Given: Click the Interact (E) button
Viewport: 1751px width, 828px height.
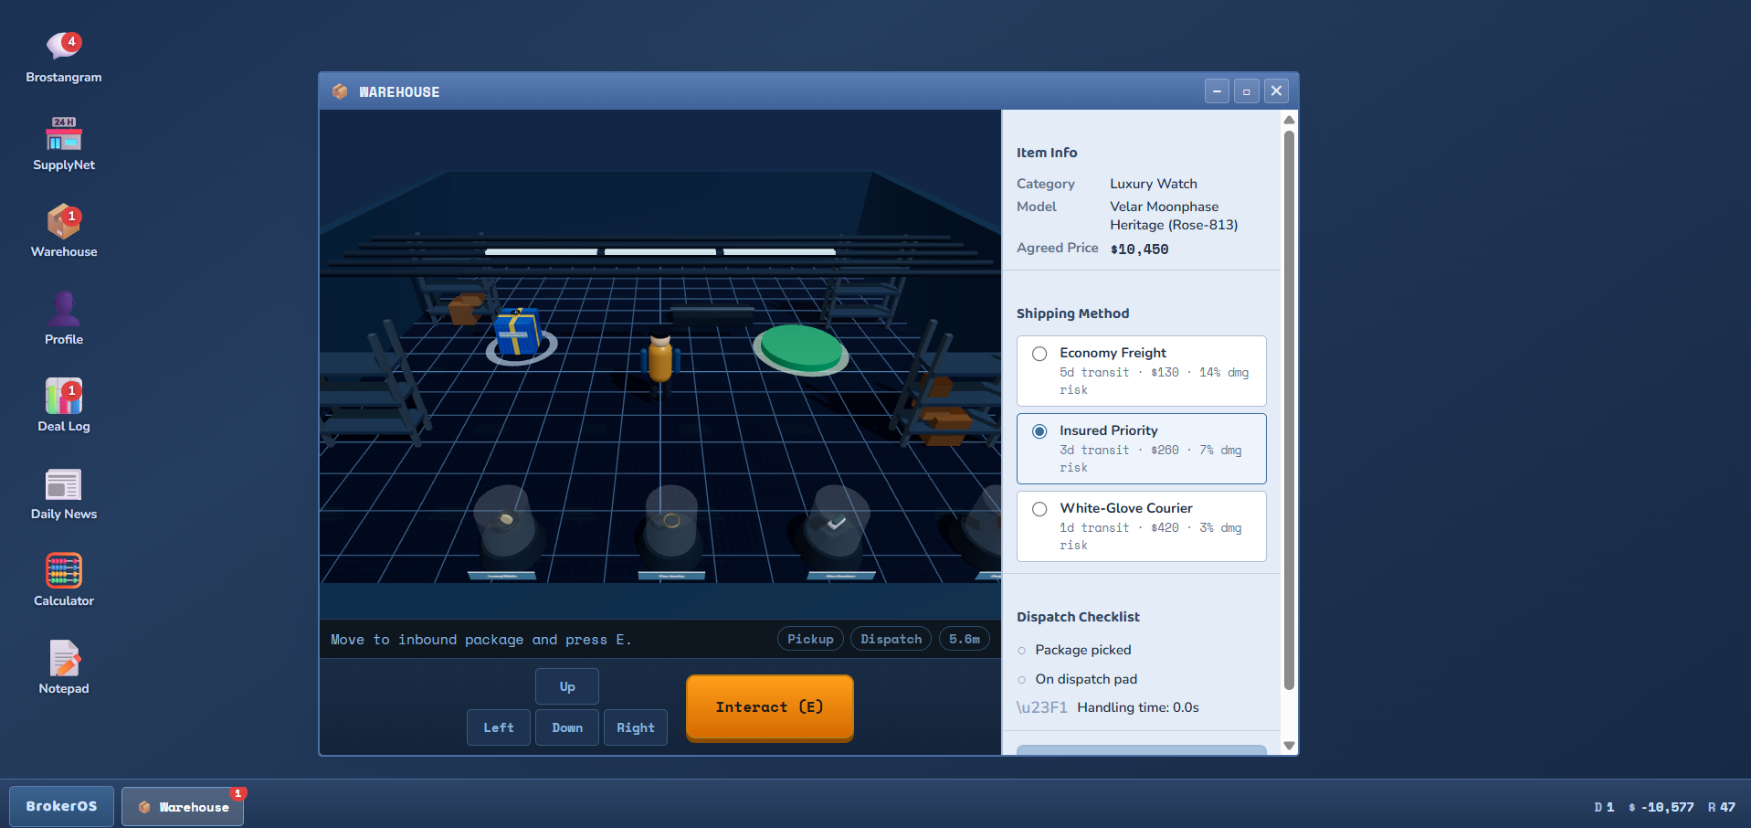Looking at the screenshot, I should coord(770,707).
